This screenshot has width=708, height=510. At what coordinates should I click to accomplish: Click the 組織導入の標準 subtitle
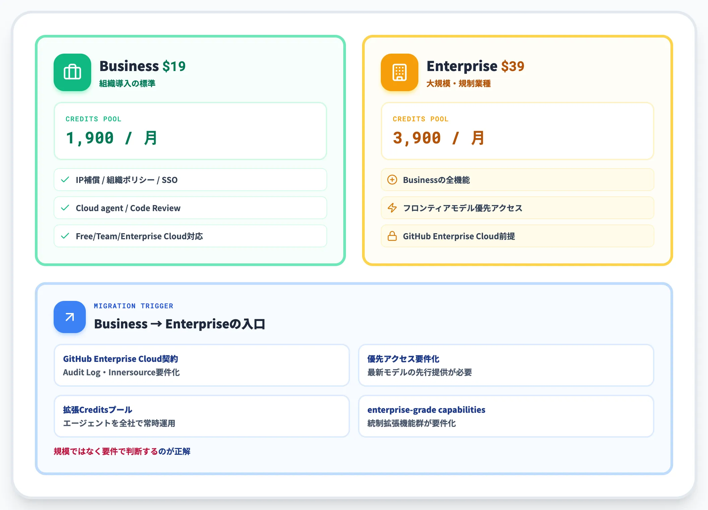click(127, 83)
